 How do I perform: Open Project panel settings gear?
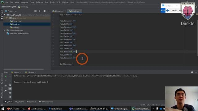[45, 11]
